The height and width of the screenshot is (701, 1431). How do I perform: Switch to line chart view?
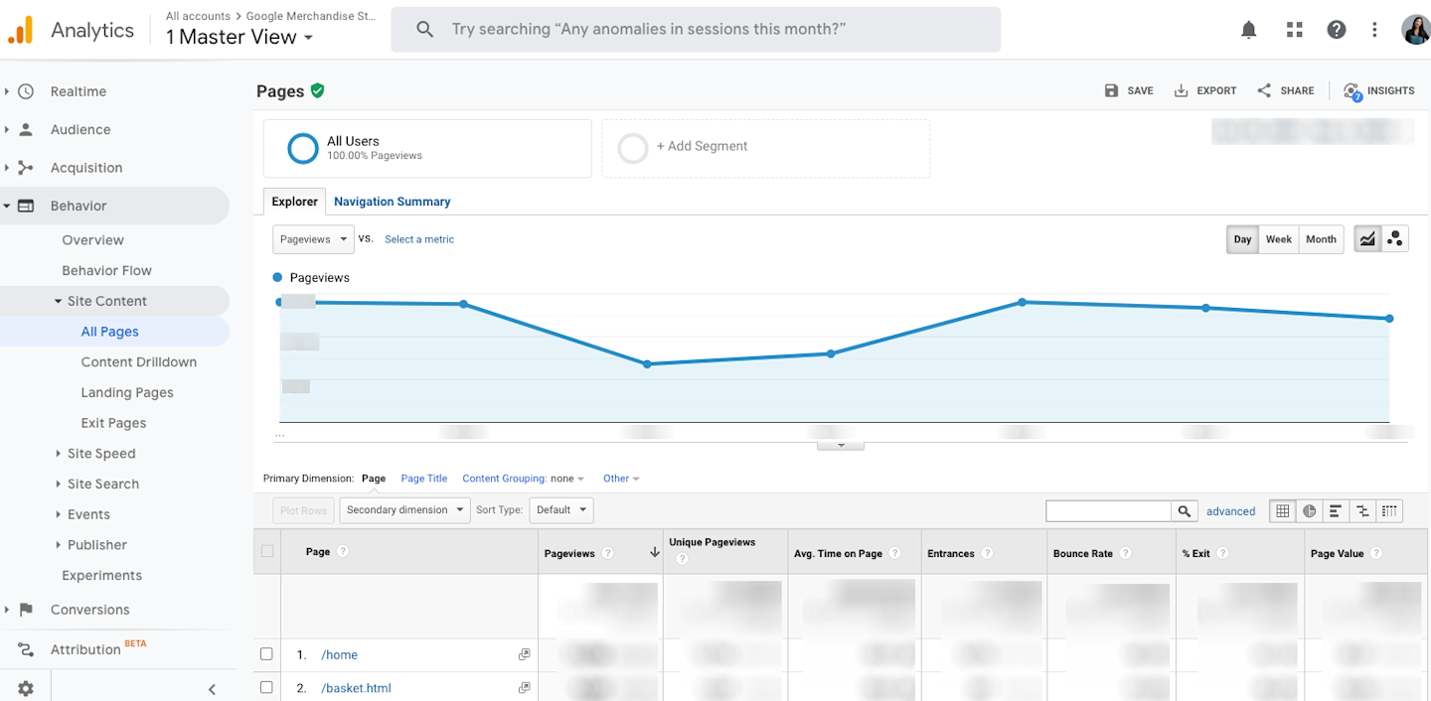pos(1367,239)
